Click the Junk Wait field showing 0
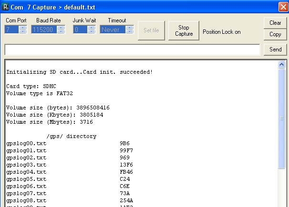 pos(80,30)
